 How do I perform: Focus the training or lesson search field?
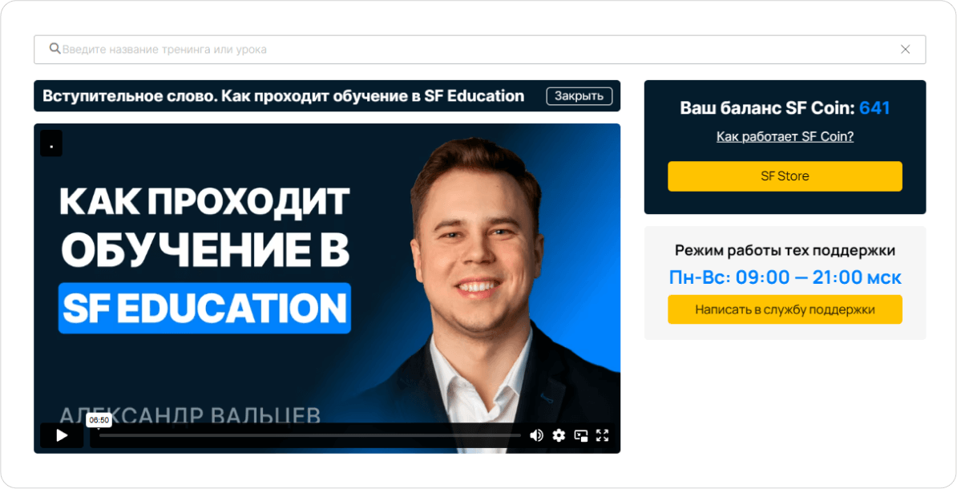[480, 50]
